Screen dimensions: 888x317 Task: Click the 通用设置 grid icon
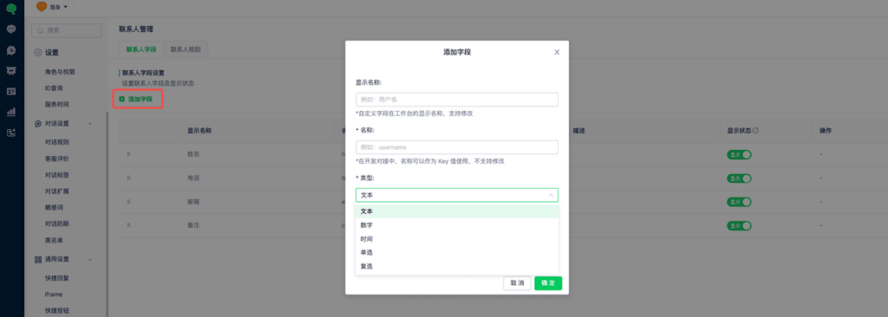click(x=38, y=259)
